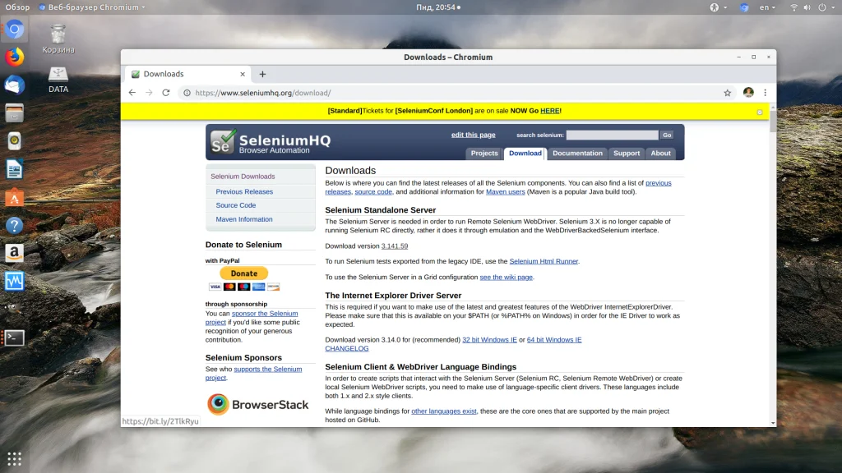View site information icon
Viewport: 842px width, 473px height.
pos(187,93)
